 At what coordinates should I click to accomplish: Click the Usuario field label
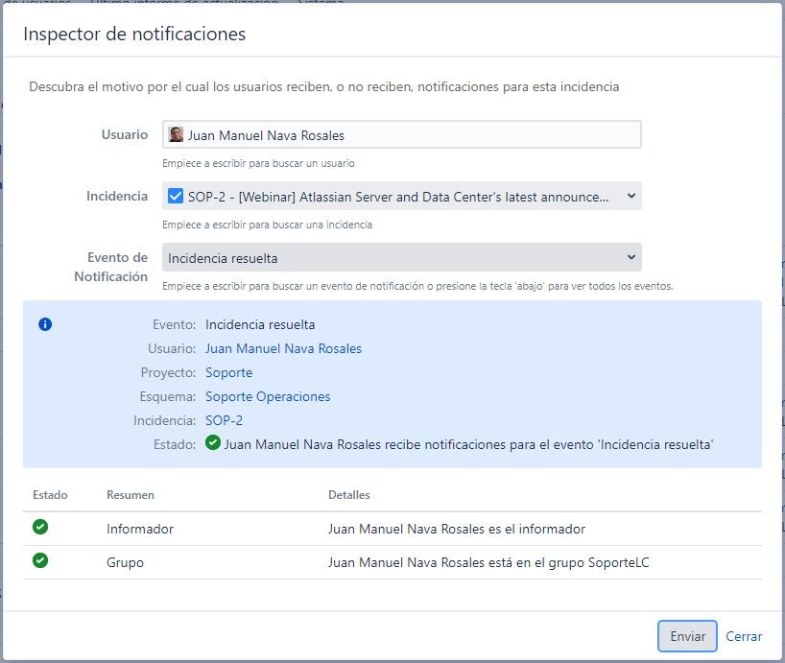[x=124, y=134]
